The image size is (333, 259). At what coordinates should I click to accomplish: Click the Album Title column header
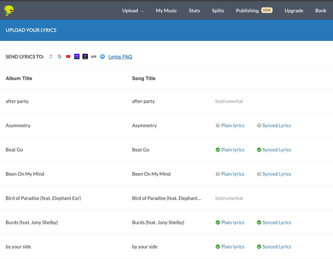19,79
